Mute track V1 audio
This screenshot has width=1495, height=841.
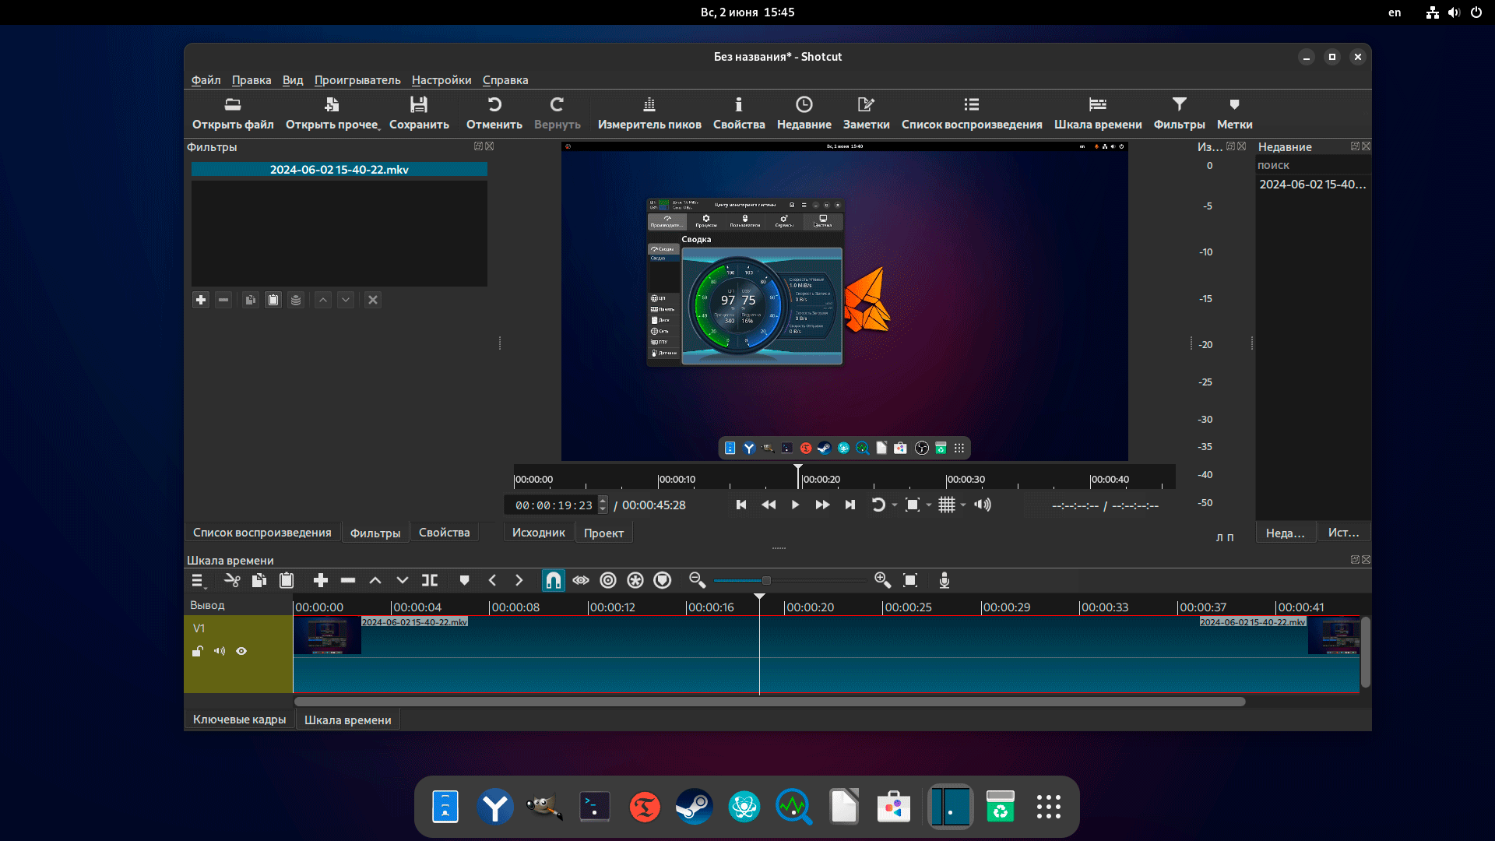(x=220, y=651)
